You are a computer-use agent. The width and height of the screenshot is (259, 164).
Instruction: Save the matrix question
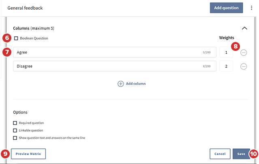pos(241,154)
